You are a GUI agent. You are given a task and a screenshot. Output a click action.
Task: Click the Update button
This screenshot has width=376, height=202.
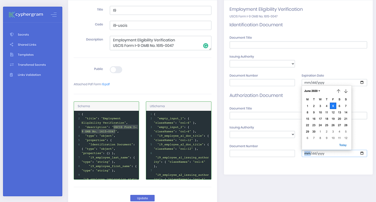[143, 198]
